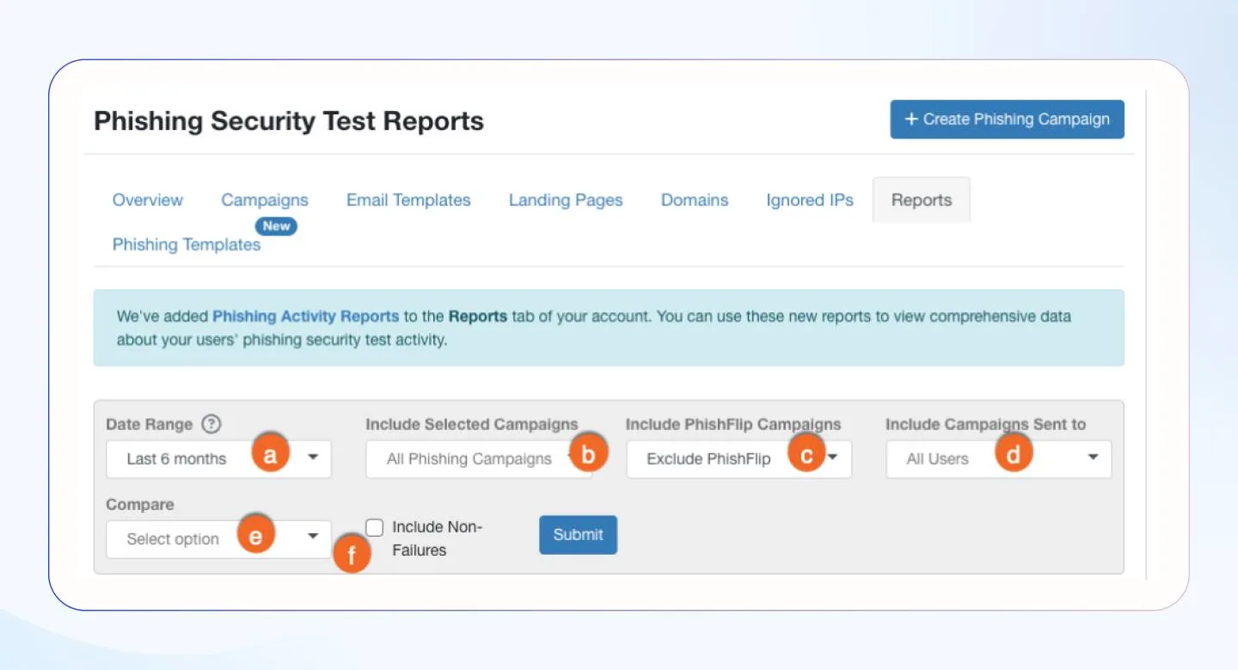Switch to the Overview tab
This screenshot has height=670, width=1238.
click(147, 200)
